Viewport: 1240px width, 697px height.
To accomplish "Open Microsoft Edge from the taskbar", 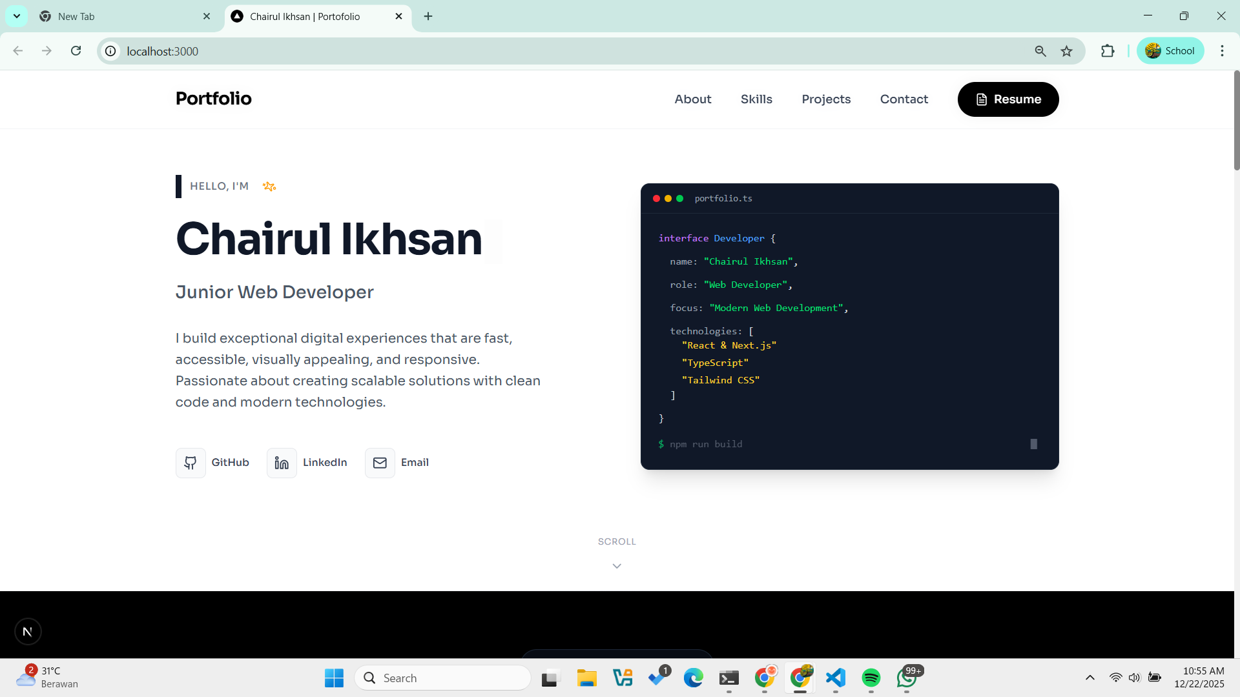I will pos(694,678).
